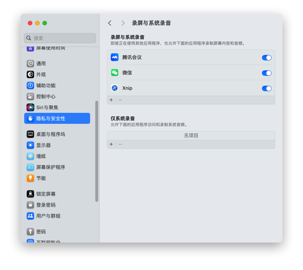The image size is (303, 270).
Task: Go back using the left chevron
Action: pyautogui.click(x=110, y=23)
